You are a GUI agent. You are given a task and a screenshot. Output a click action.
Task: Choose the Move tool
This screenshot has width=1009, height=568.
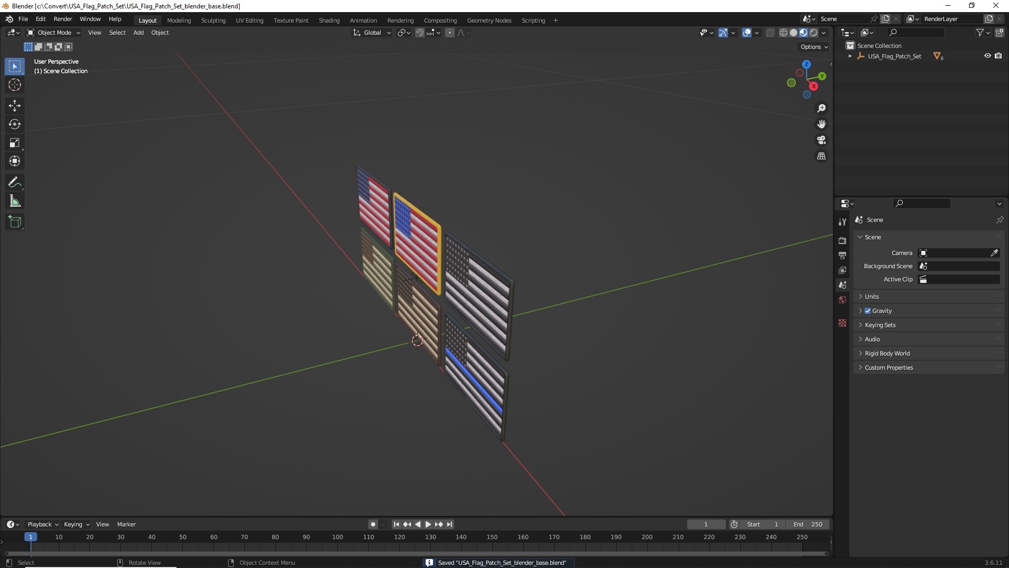click(x=15, y=106)
